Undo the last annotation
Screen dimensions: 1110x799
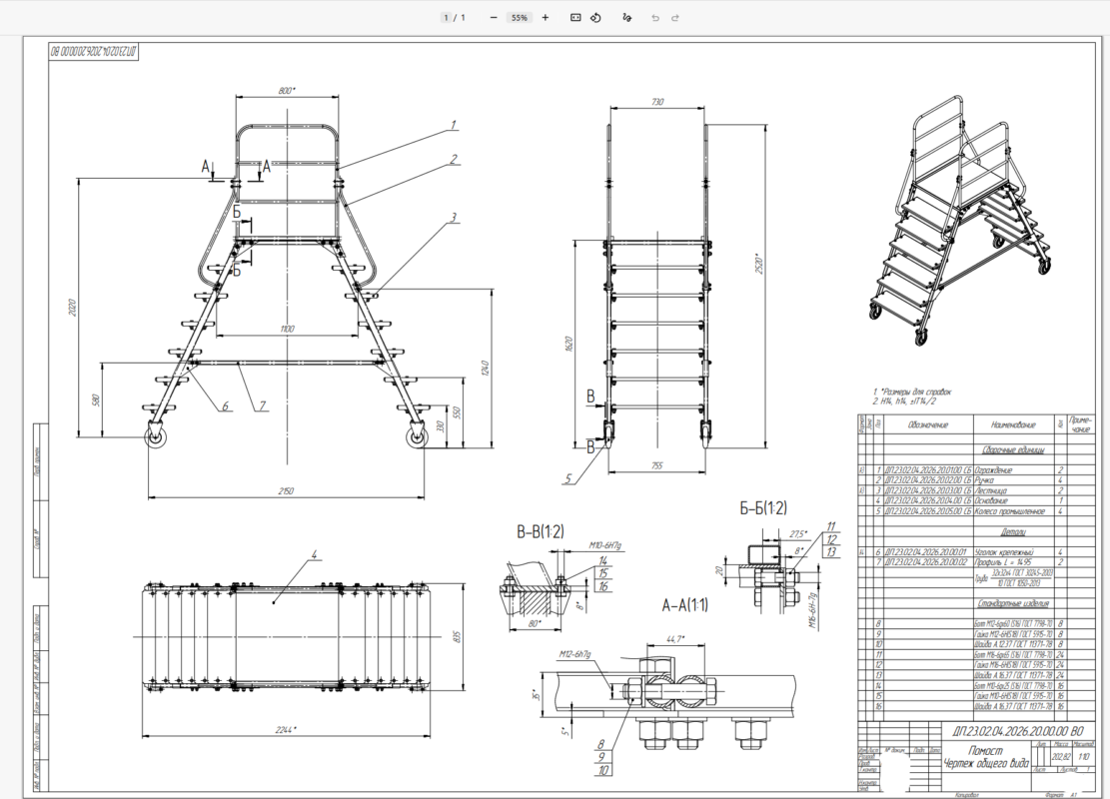tap(655, 18)
